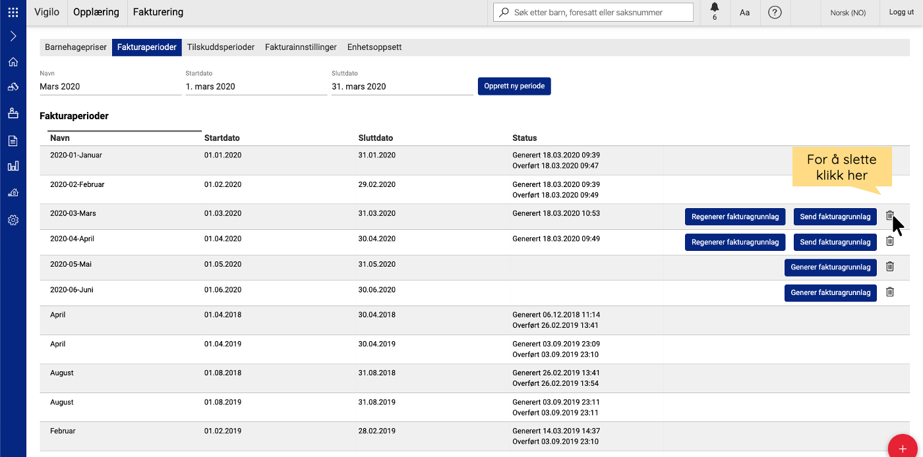
Task: Delete the 2020-04-April period with trash icon
Action: (x=889, y=242)
